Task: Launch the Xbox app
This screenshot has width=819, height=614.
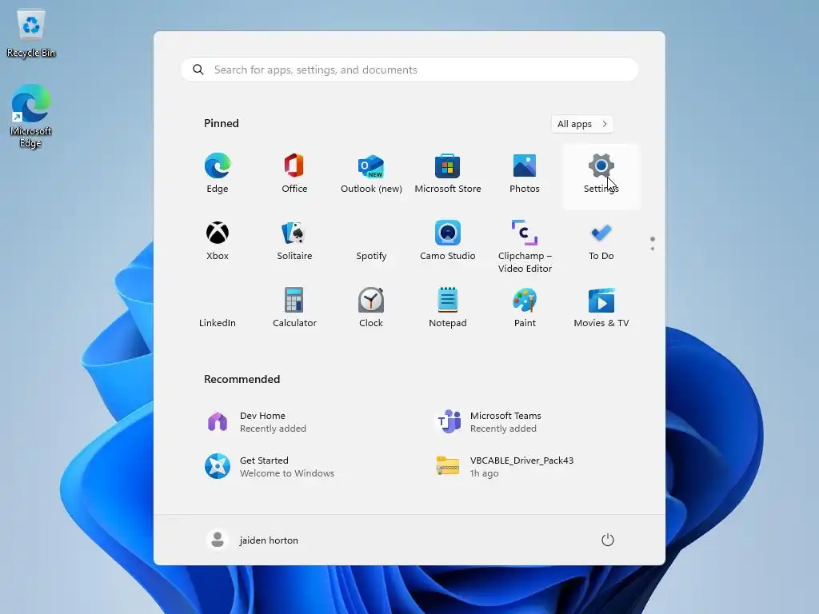Action: click(x=218, y=241)
